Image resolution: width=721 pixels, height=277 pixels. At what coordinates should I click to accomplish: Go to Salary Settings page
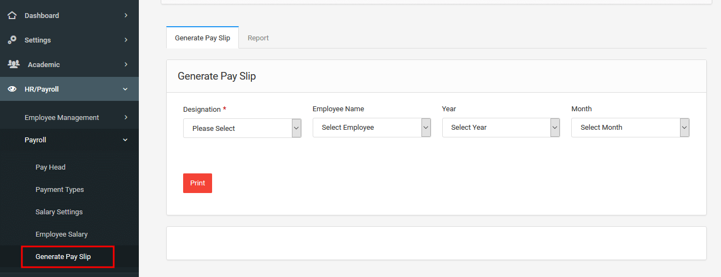59,212
